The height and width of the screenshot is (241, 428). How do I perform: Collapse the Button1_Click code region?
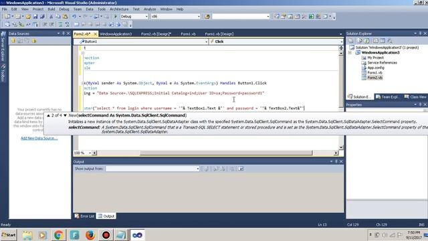[83, 83]
